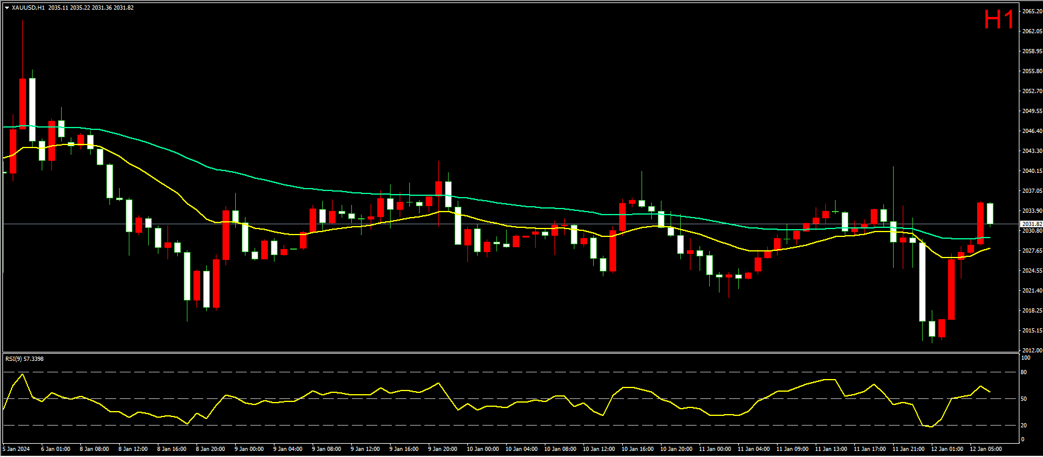Click the 5 Jan 2024 time label

pos(16,449)
